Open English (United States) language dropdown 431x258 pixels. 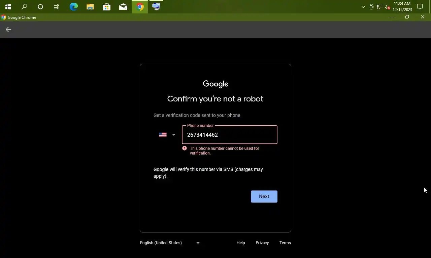(170, 243)
